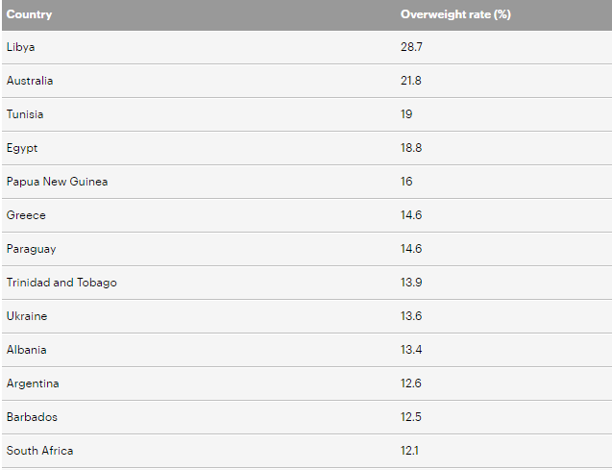Select Australia's 21.8 rate value
Image resolution: width=612 pixels, height=470 pixels.
click(411, 81)
